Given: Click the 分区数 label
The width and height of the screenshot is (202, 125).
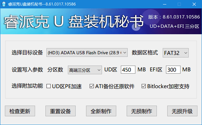Looking at the screenshot, I should 55,70.
